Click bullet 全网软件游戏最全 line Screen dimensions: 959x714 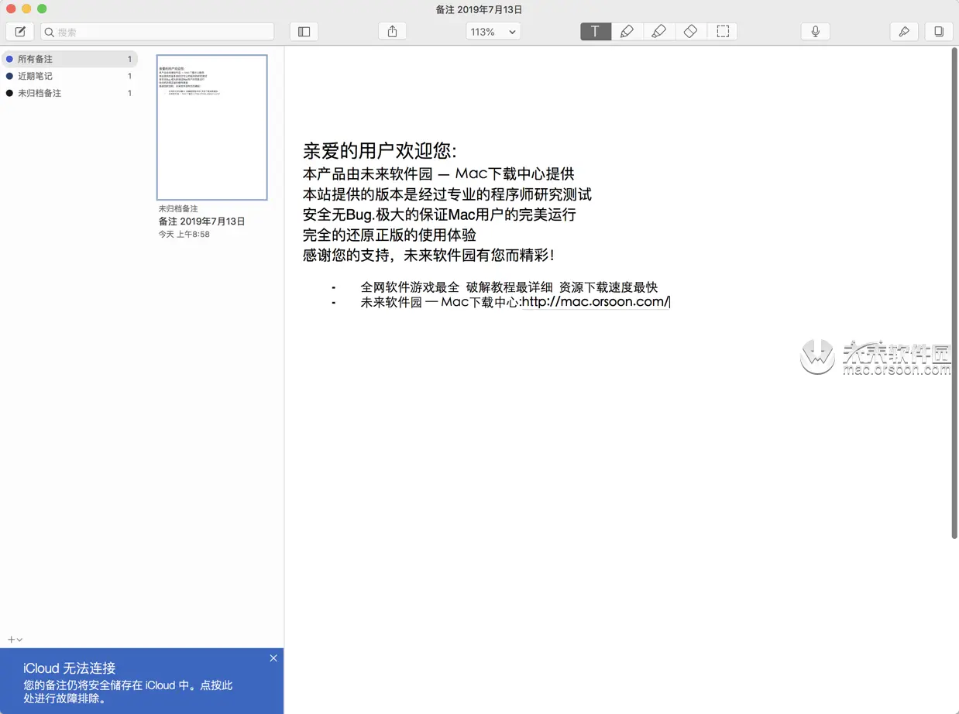point(509,287)
